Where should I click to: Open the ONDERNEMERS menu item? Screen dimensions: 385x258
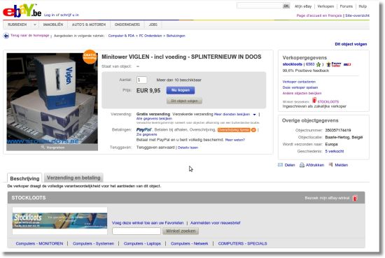(127, 24)
